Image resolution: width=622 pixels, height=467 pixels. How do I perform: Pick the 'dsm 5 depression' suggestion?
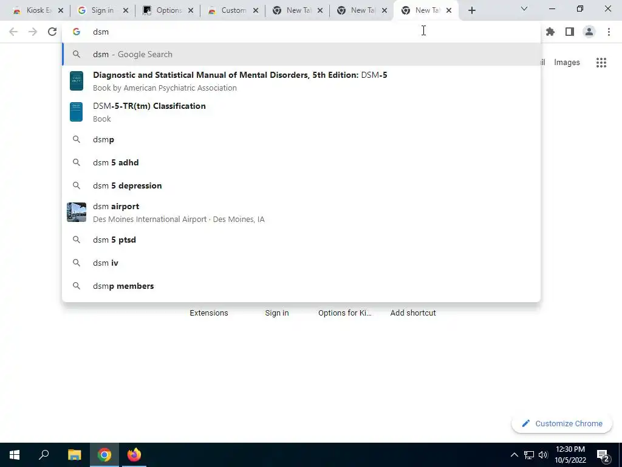coord(301,185)
